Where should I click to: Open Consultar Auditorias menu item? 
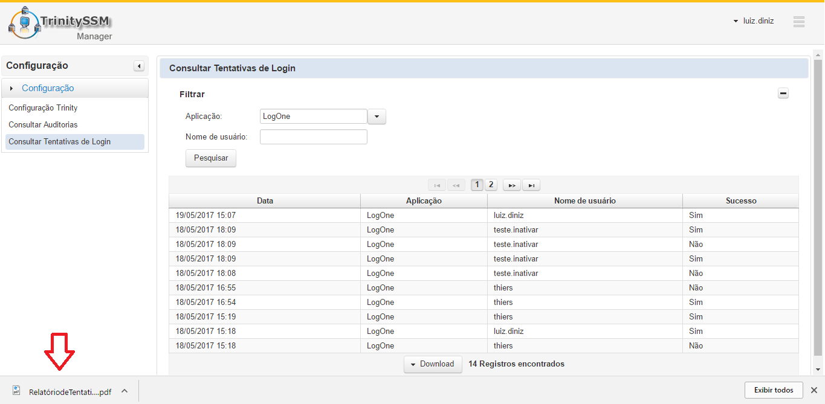pyautogui.click(x=43, y=125)
